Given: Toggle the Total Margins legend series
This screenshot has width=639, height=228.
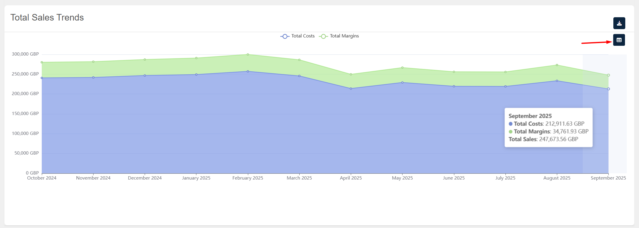Looking at the screenshot, I should (339, 36).
